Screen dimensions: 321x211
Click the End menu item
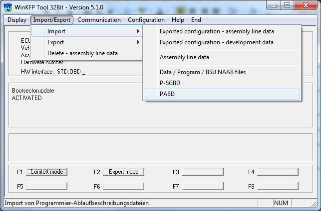pyautogui.click(x=196, y=20)
